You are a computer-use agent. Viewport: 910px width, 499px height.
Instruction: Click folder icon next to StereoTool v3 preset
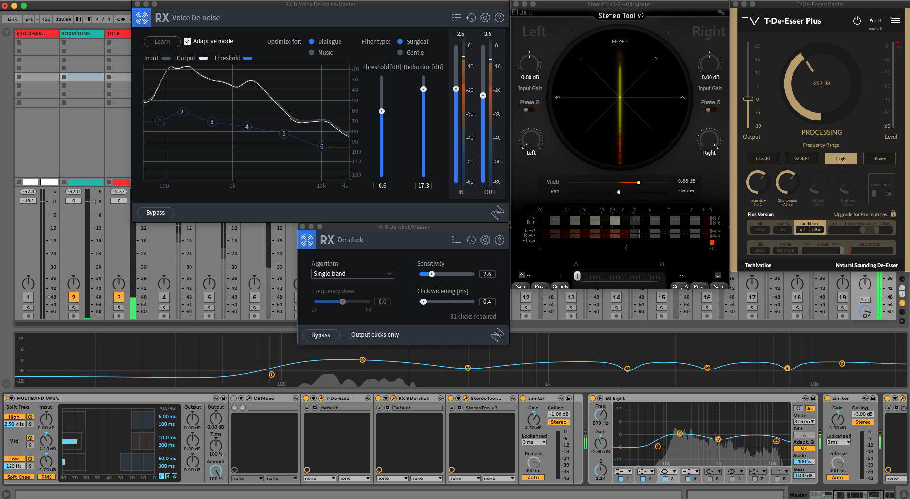click(452, 408)
